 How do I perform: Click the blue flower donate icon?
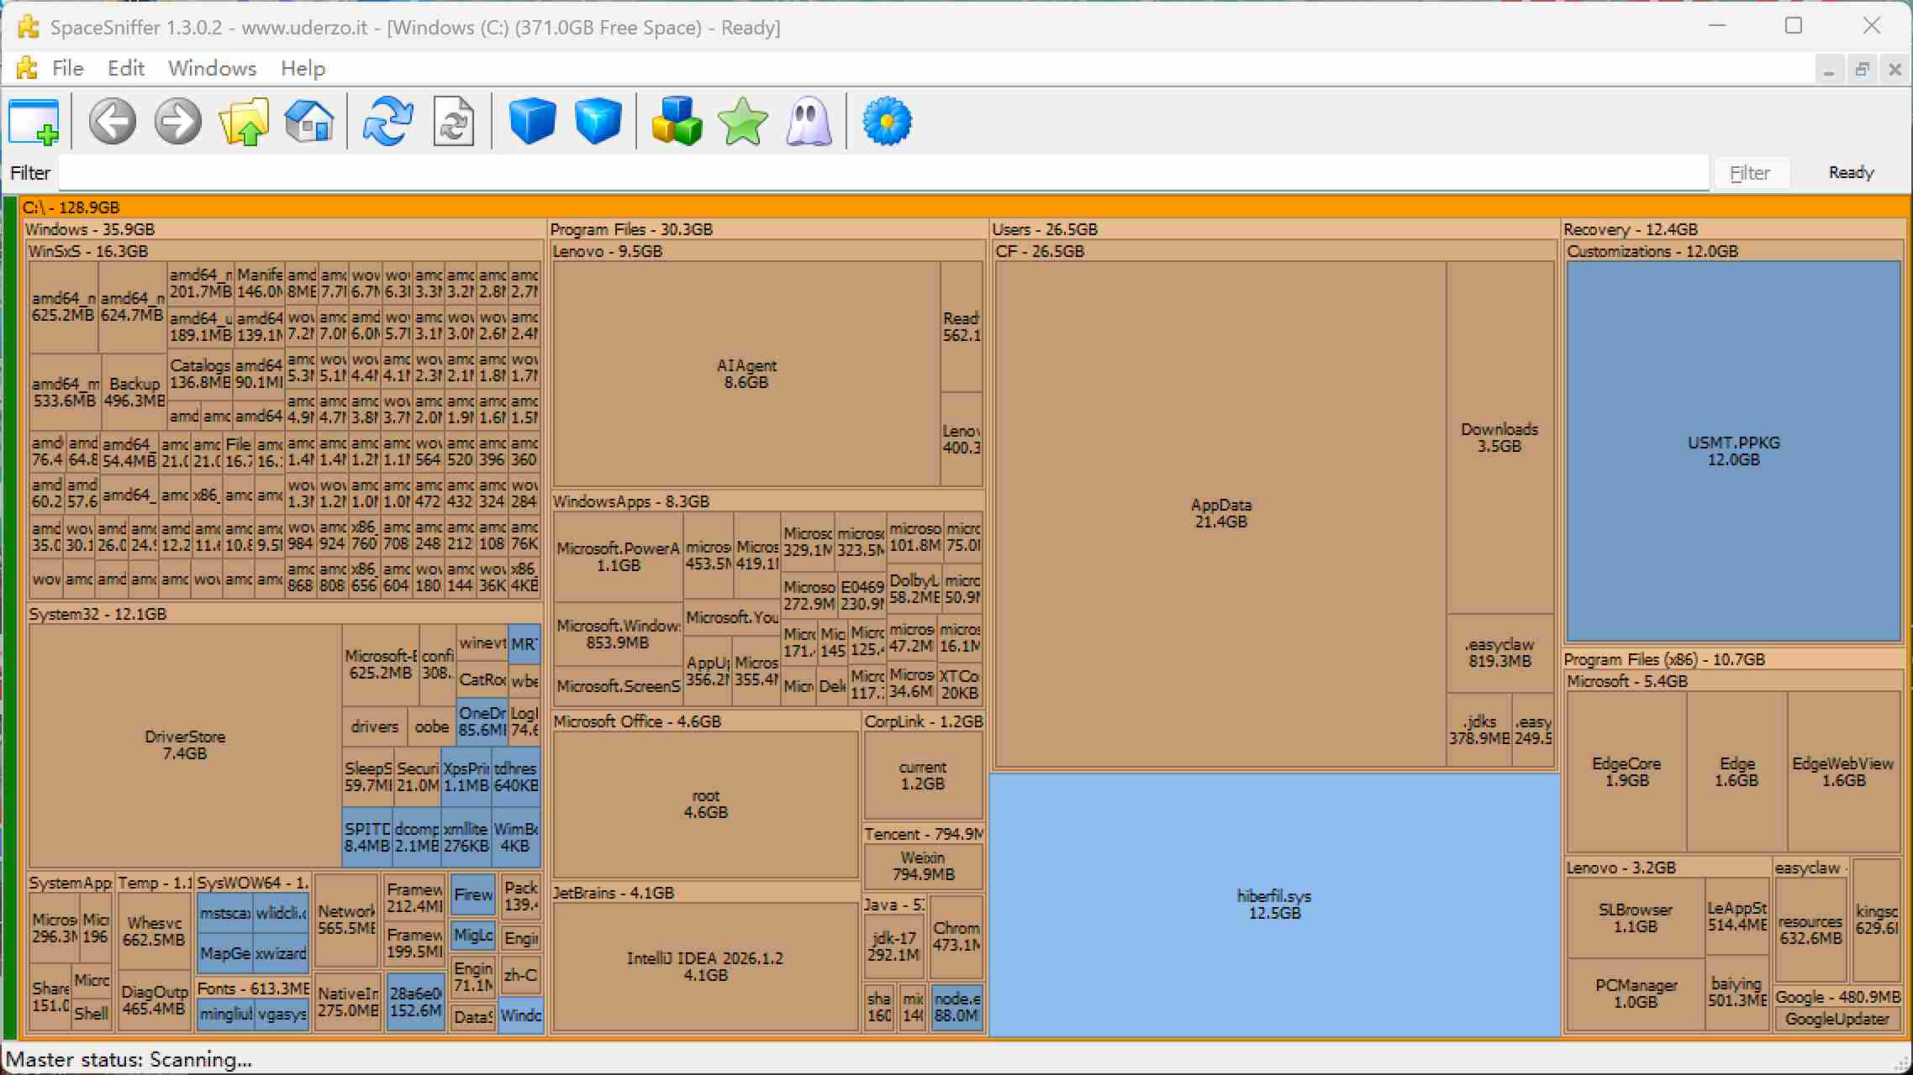(x=887, y=122)
